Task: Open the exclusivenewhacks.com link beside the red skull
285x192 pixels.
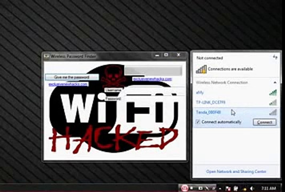Action: (152, 79)
